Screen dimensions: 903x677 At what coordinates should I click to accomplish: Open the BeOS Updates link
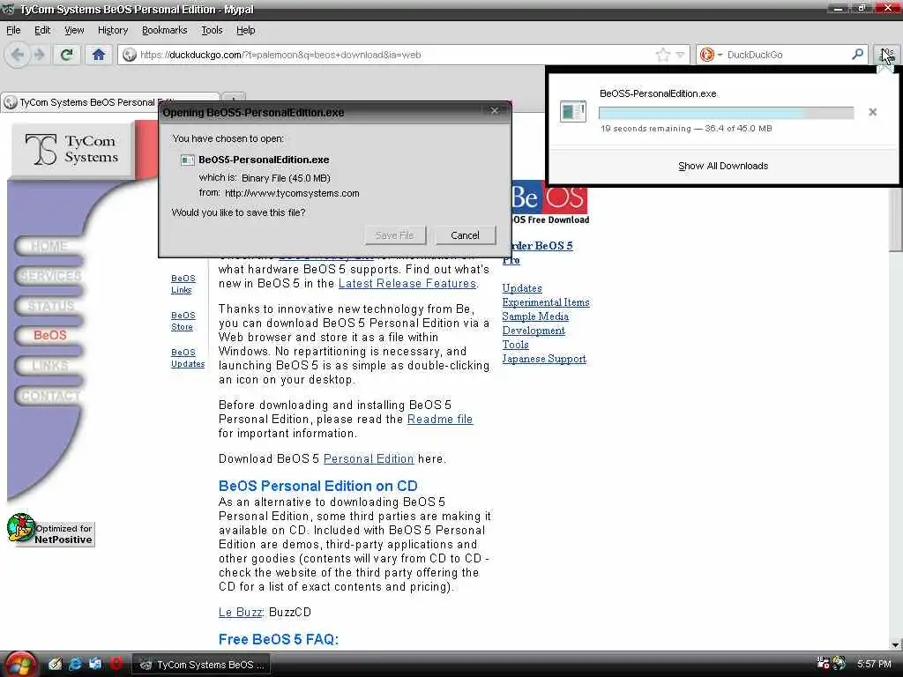188,358
